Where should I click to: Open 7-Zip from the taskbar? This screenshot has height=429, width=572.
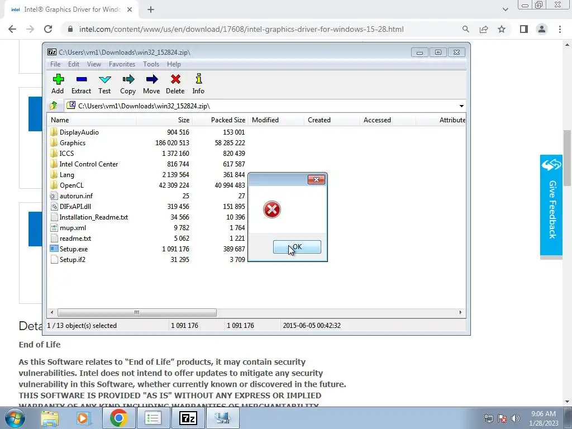pyautogui.click(x=188, y=418)
